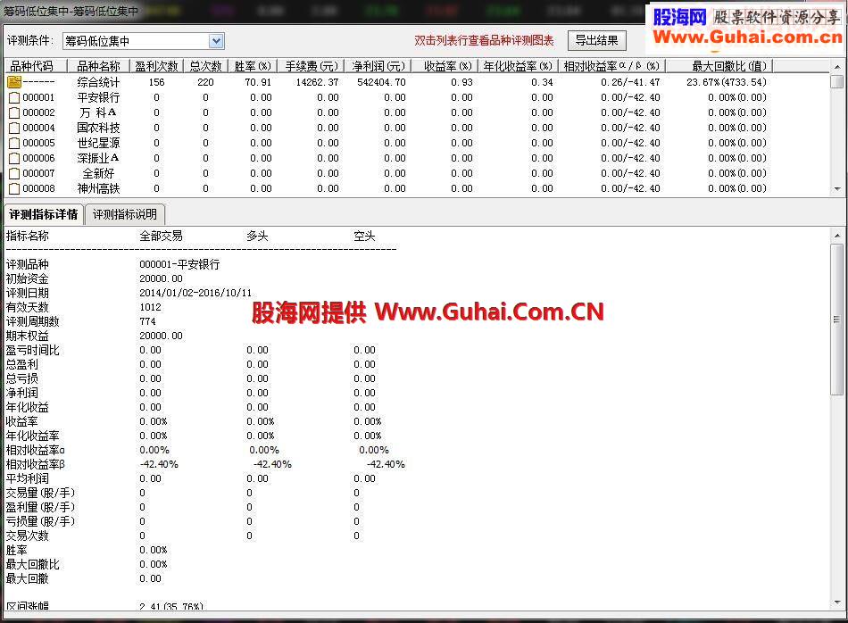
Task: Click the 多头 column heading
Action: (x=257, y=237)
